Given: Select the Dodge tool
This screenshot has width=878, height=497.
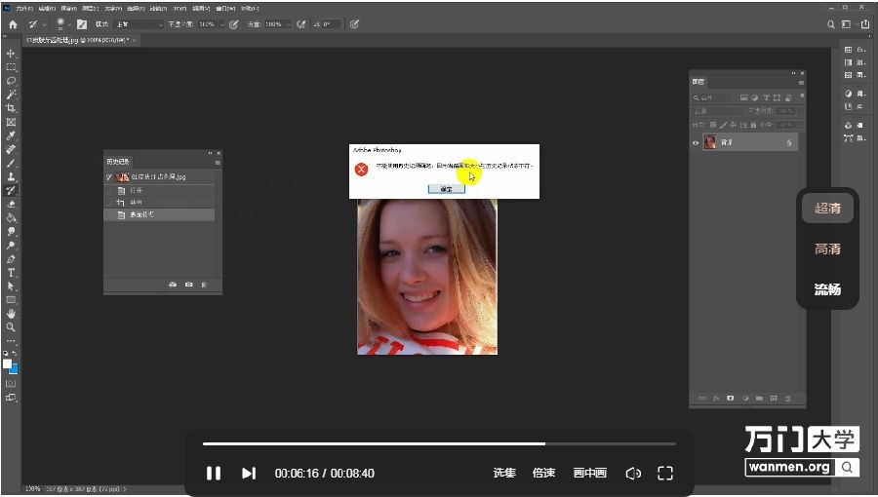Looking at the screenshot, I should [x=11, y=246].
